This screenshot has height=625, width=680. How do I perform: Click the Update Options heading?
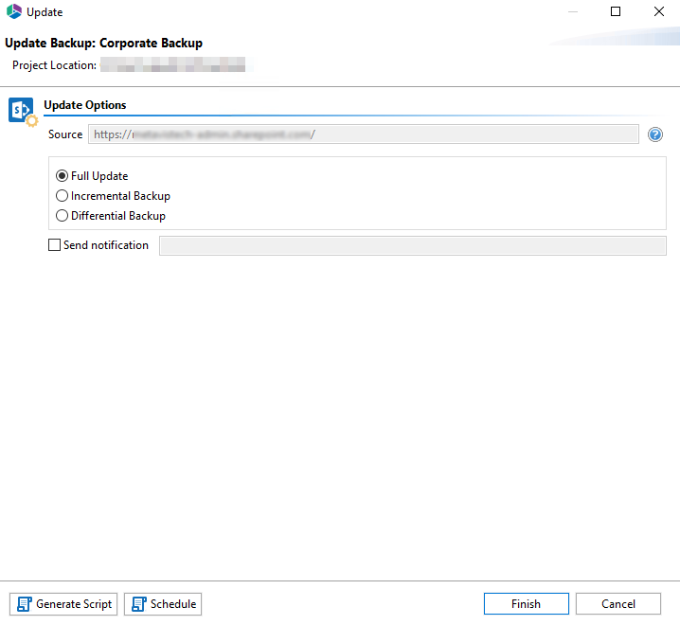click(85, 105)
